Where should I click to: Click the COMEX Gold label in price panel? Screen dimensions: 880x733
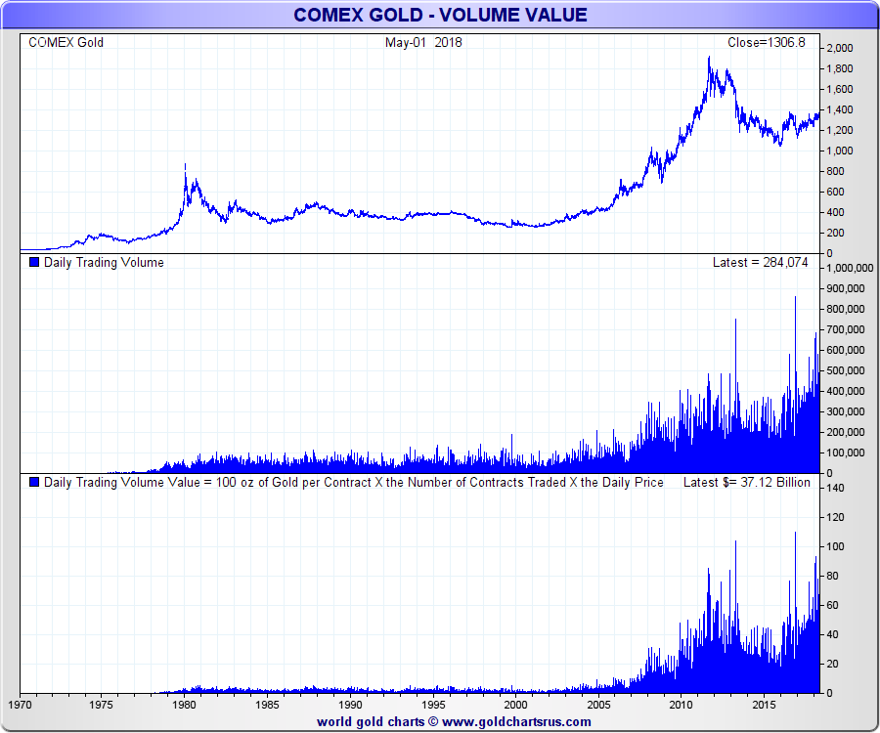(66, 43)
